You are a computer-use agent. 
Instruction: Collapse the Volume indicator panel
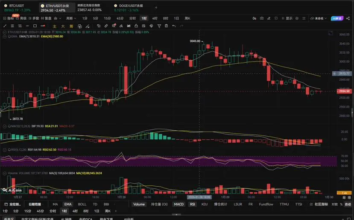click(x=5, y=173)
